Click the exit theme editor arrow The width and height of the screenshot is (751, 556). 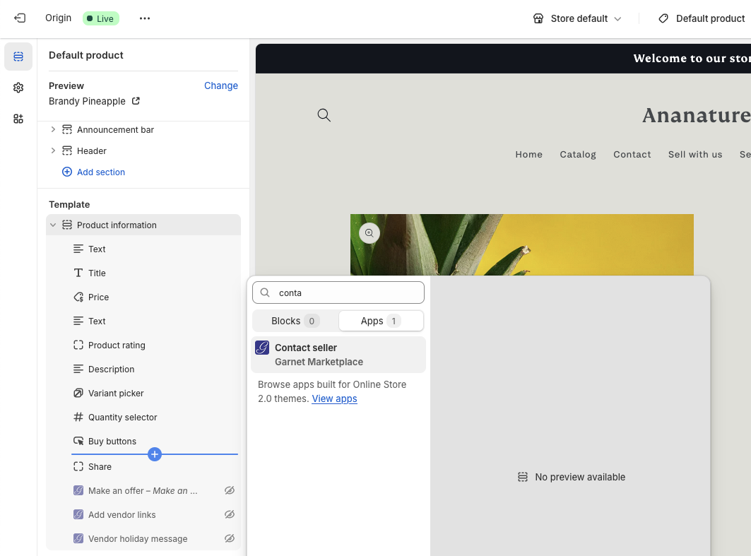19,18
